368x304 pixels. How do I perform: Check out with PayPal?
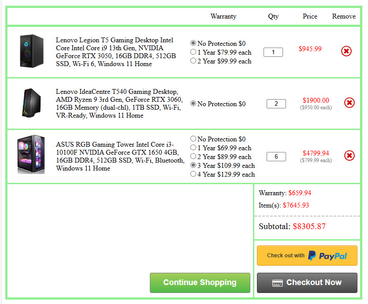point(307,256)
